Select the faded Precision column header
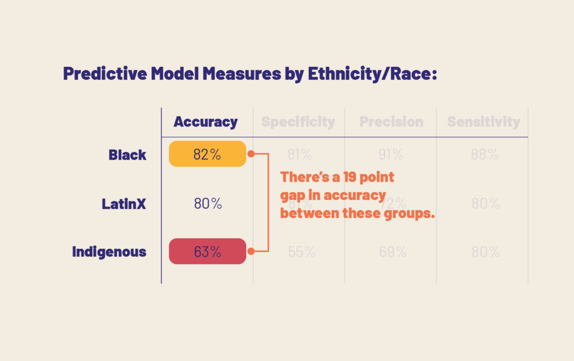 (391, 122)
